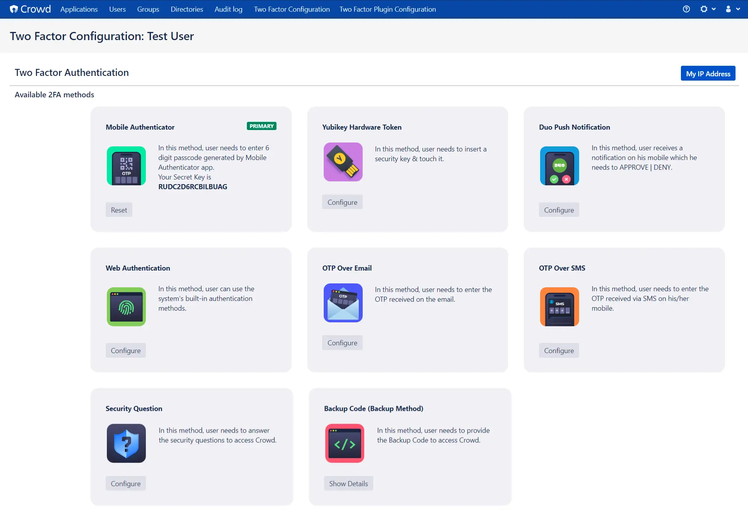Click the Mobile Authenticator OTP icon
This screenshot has width=748, height=524.
click(126, 166)
